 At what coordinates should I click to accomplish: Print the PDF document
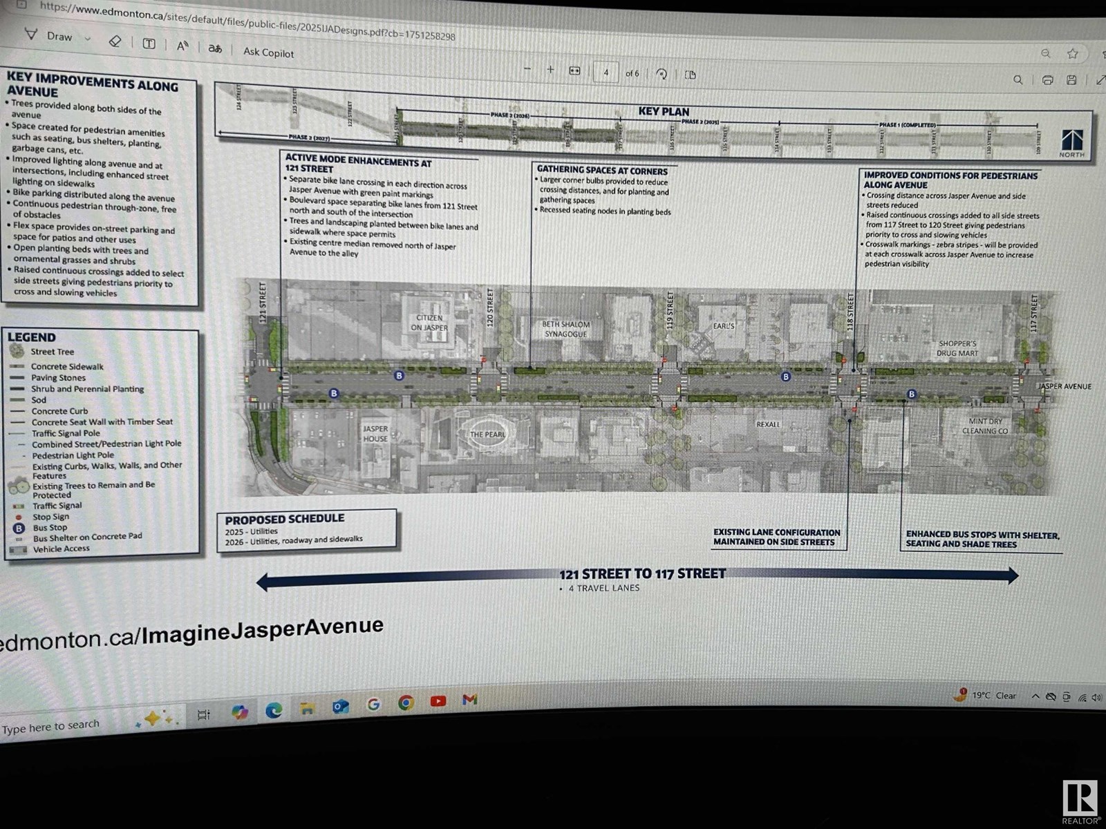pyautogui.click(x=1047, y=80)
